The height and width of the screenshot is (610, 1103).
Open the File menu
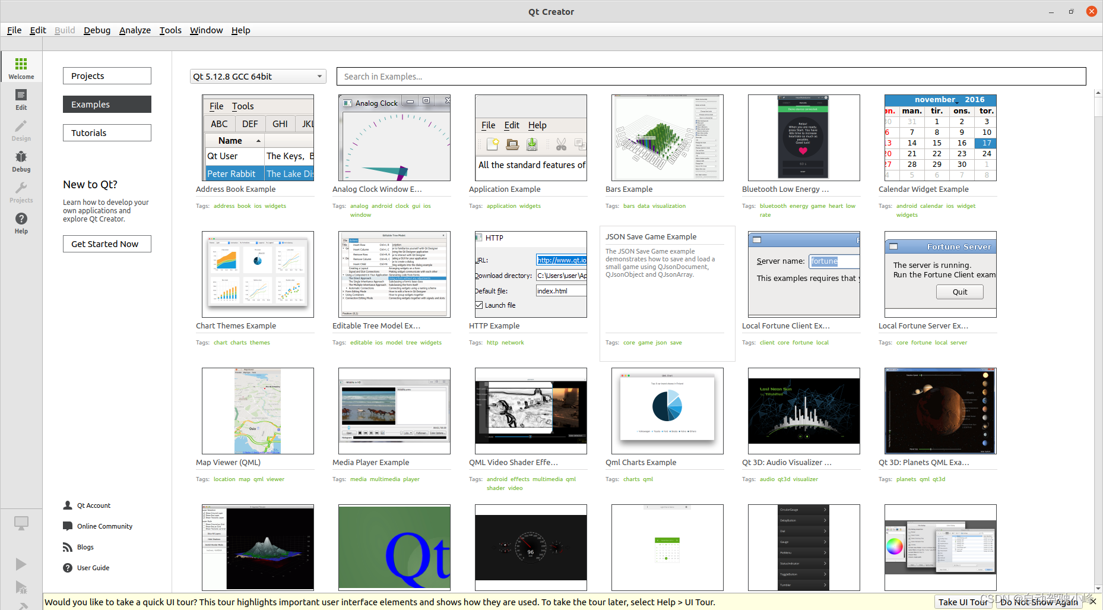(x=14, y=30)
